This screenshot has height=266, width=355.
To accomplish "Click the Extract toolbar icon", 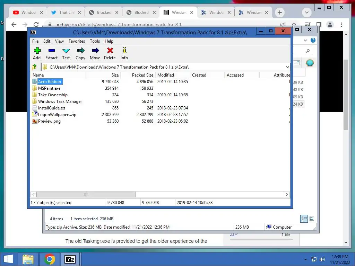I will [x=51, y=53].
